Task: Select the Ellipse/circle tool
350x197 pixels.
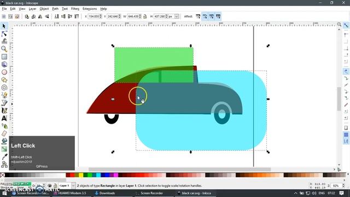Action: [x=4, y=72]
